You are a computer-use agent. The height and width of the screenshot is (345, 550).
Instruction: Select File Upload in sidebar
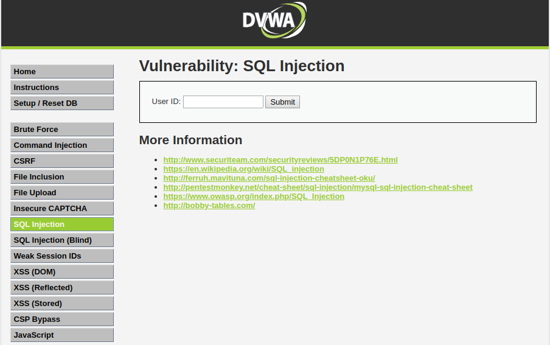pos(61,193)
